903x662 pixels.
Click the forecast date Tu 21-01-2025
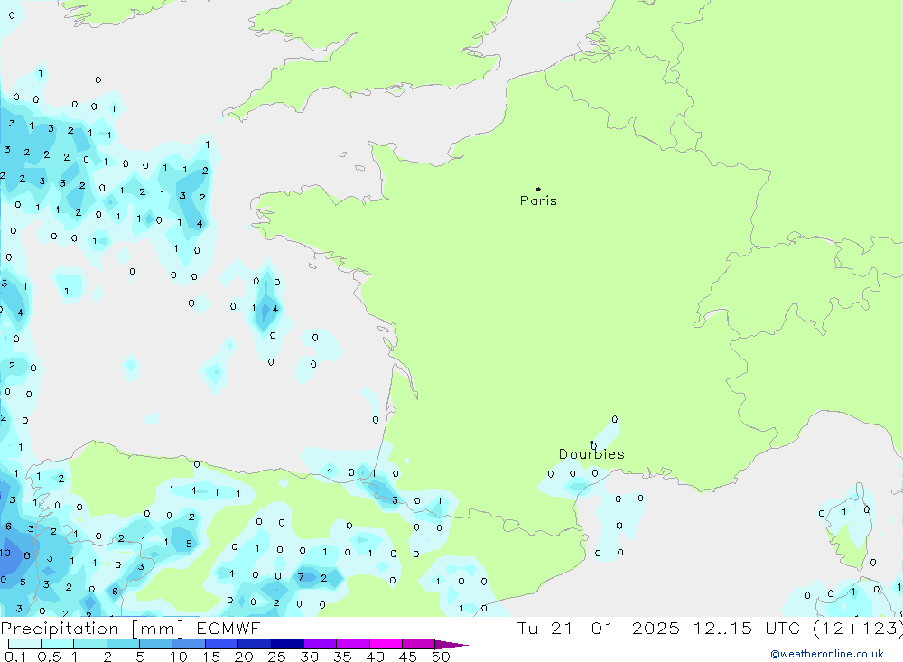tap(598, 629)
